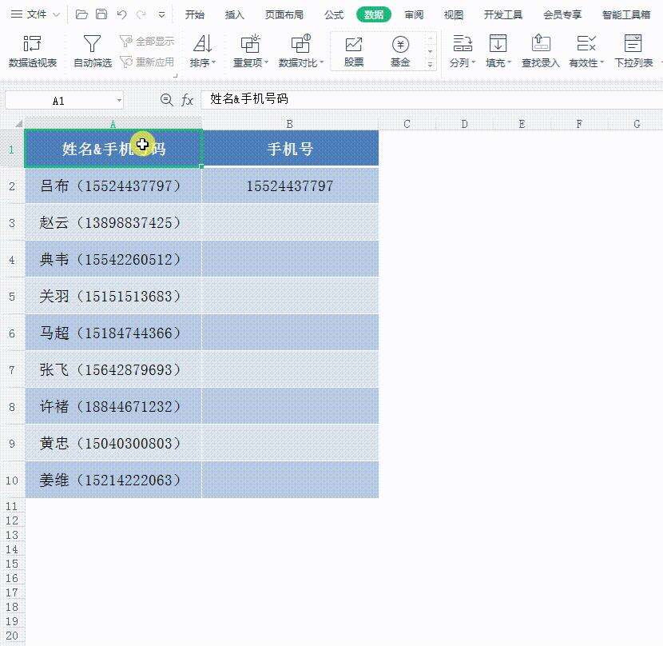Screen dimensions: 663x646
Task: Click the fx Insert Function icon
Action: 187,100
